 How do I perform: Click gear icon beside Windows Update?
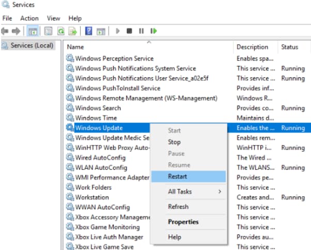pos(70,127)
